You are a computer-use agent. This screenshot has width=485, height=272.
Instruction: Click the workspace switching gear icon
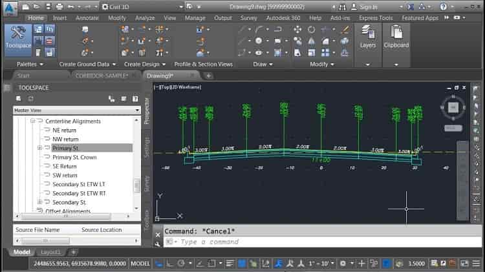(343, 264)
